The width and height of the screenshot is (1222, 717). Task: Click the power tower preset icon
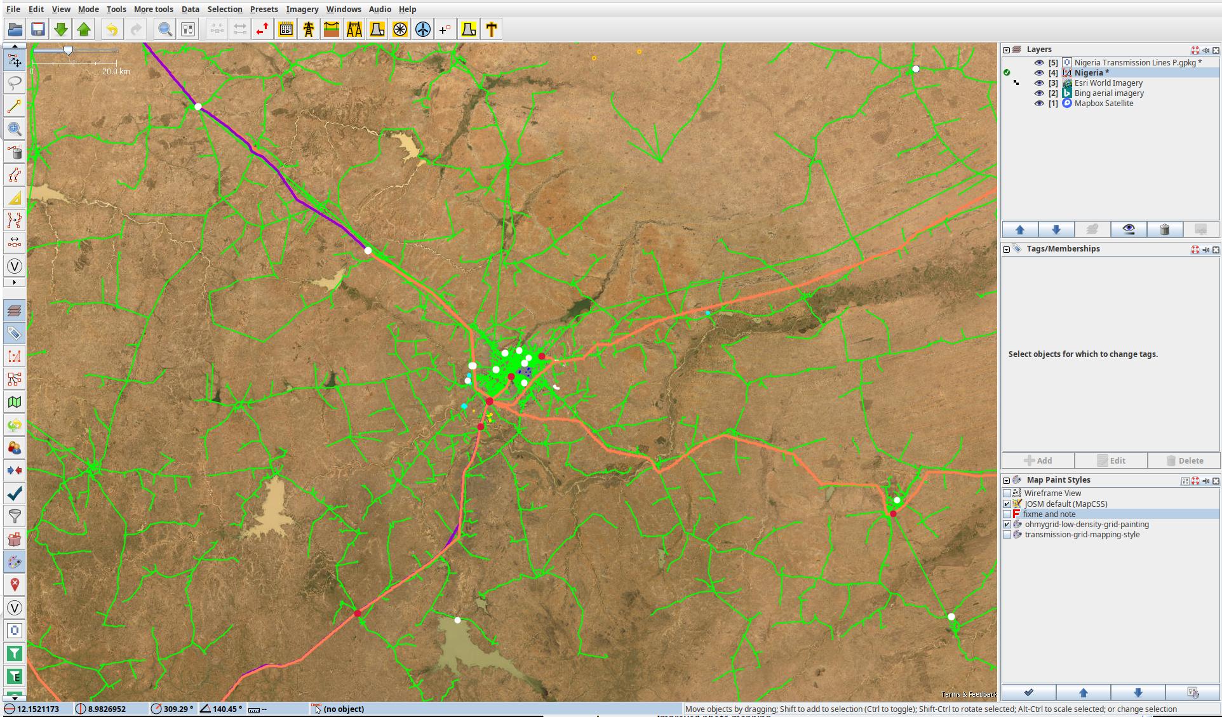tap(309, 29)
